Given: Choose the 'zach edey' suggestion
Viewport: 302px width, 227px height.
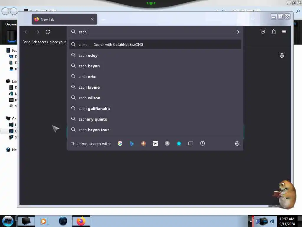Looking at the screenshot, I should [155, 55].
